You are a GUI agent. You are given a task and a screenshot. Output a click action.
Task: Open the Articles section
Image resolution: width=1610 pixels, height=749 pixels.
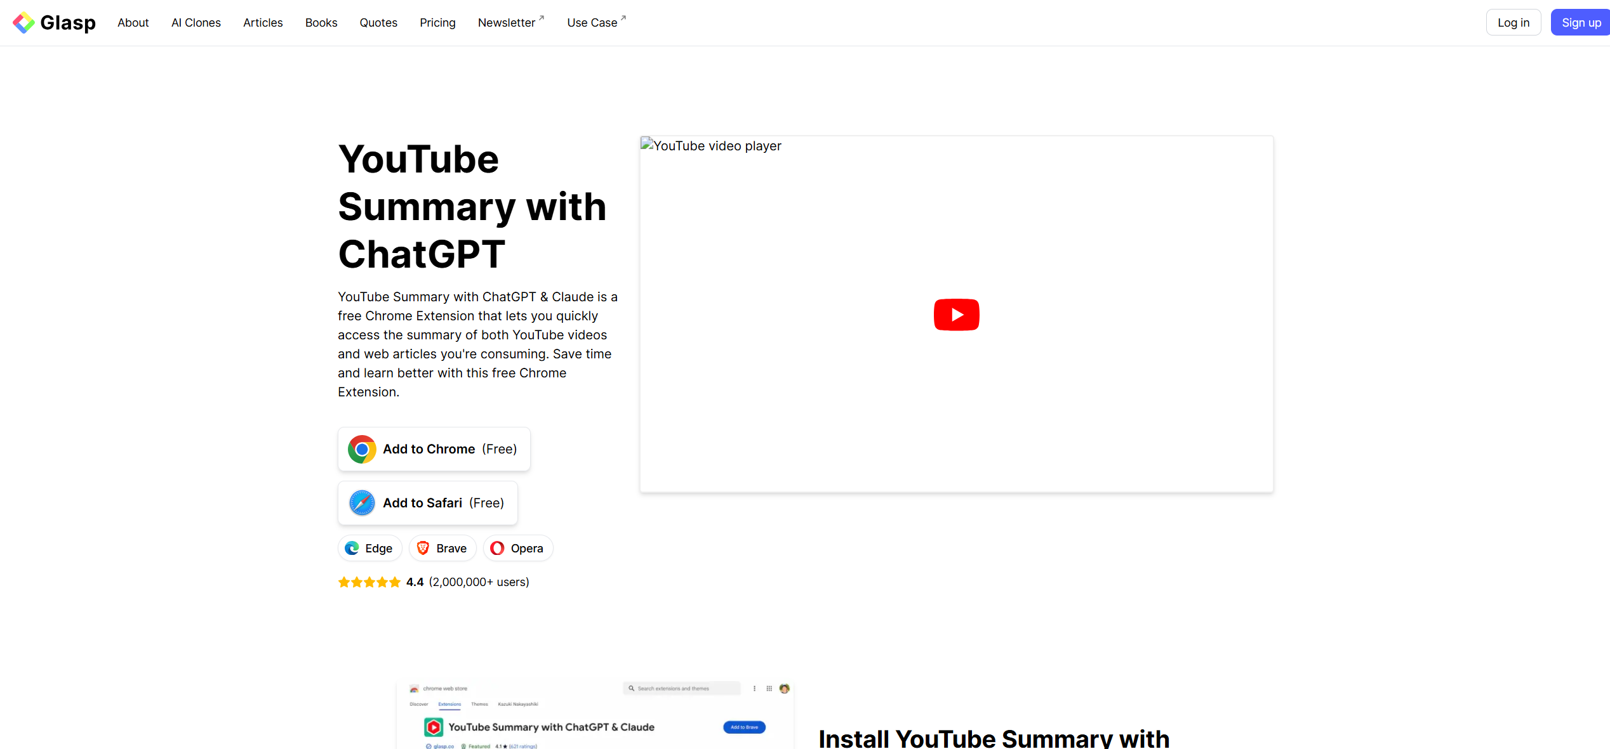[x=263, y=23]
